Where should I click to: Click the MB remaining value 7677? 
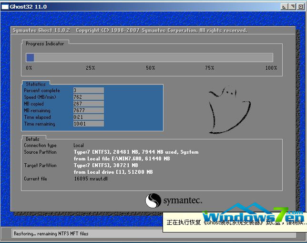click(88, 110)
